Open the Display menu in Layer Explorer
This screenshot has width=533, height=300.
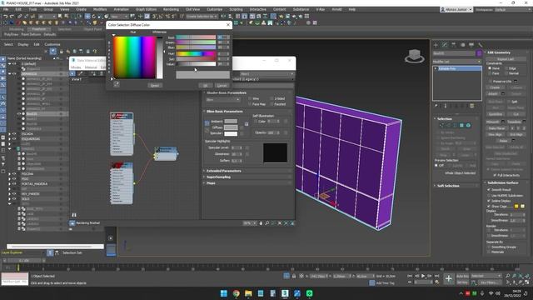point(23,44)
